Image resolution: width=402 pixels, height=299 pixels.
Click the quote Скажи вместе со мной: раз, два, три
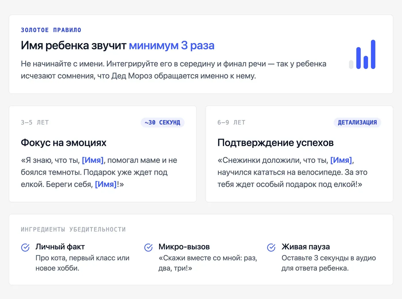208,263
